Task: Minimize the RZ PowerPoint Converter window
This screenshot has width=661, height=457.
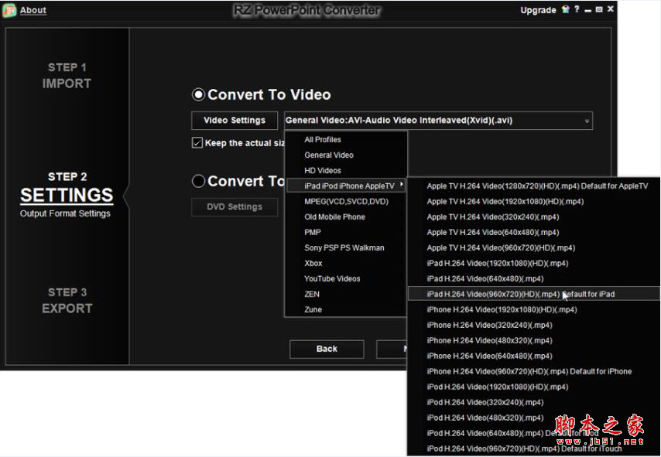Action: (x=587, y=10)
